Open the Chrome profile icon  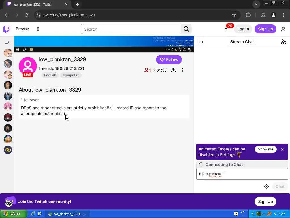tap(274, 15)
